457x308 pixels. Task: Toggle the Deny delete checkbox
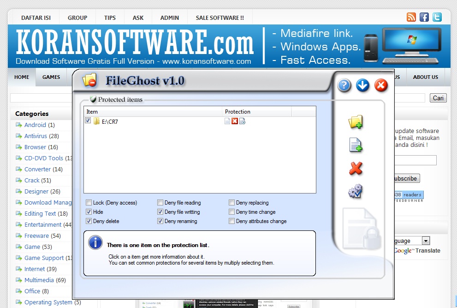(89, 221)
